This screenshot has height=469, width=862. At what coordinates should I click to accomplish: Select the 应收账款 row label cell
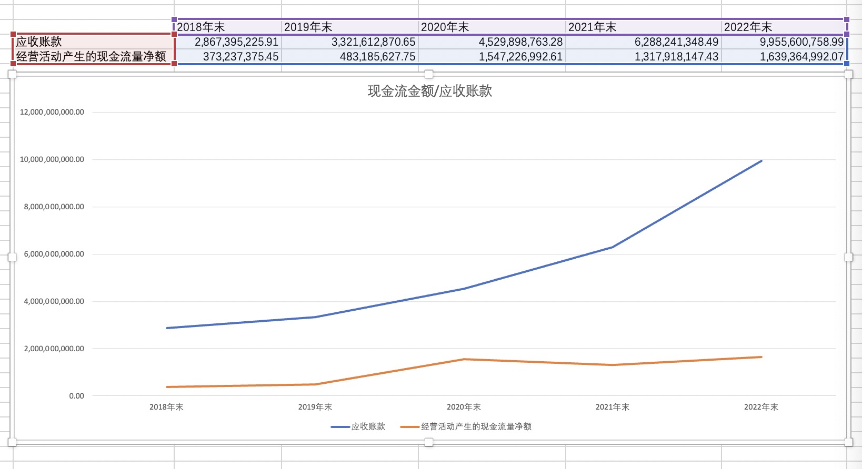[93, 42]
